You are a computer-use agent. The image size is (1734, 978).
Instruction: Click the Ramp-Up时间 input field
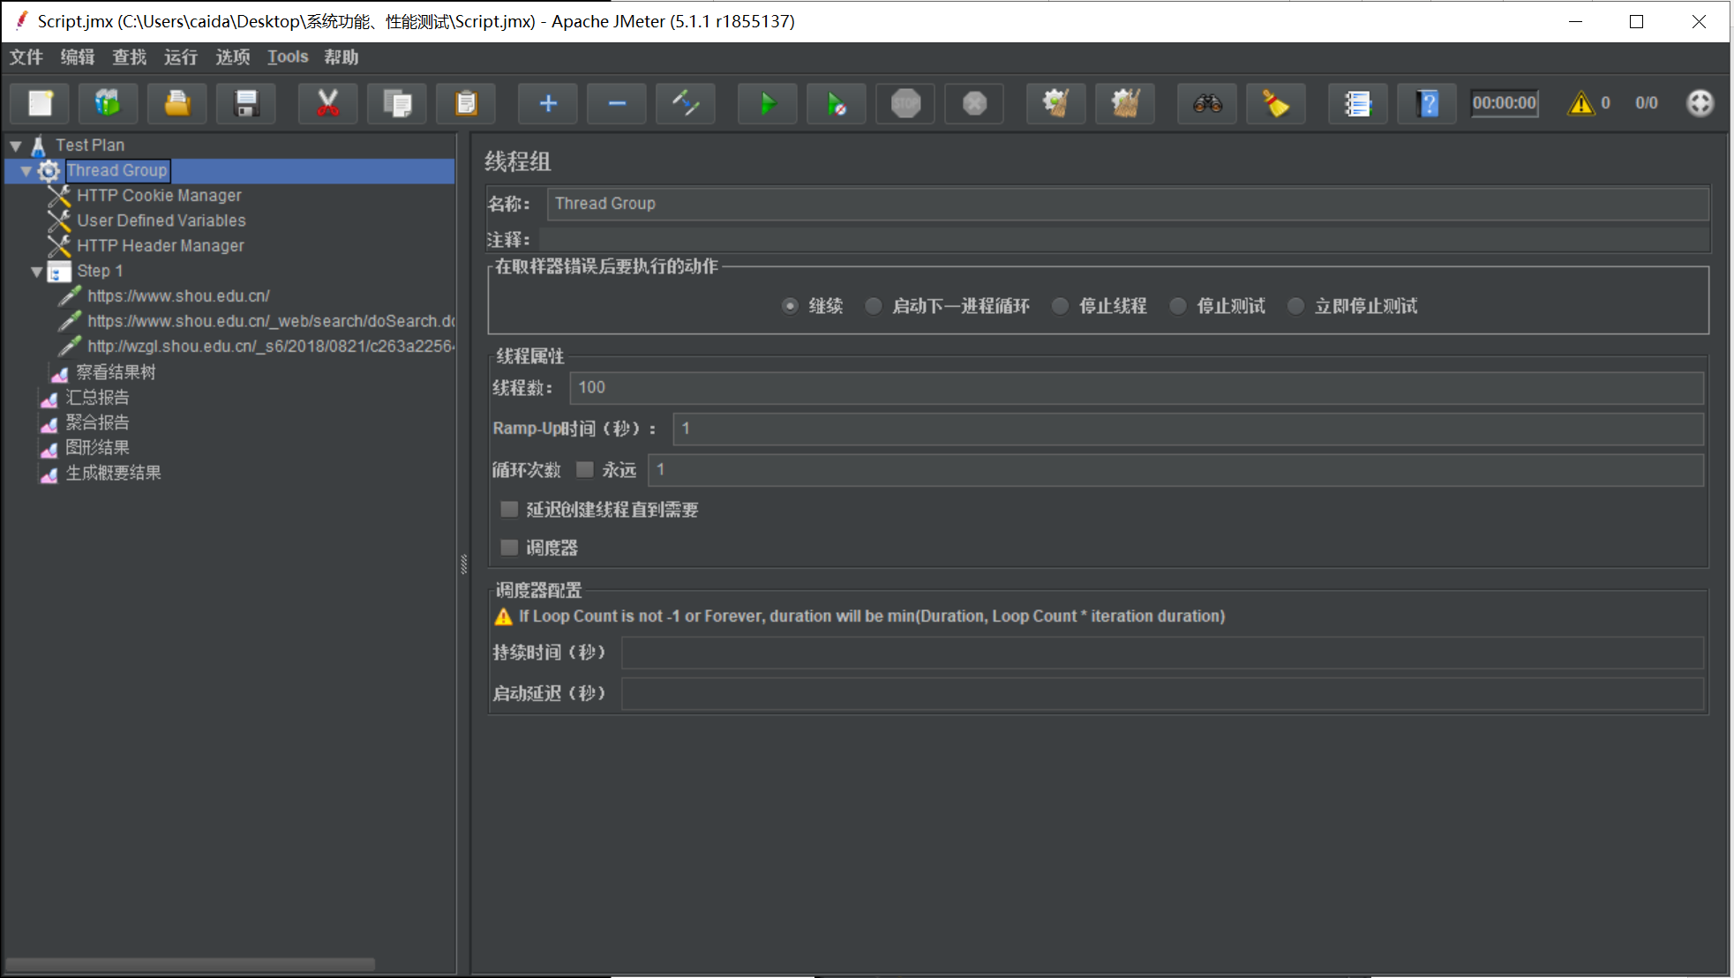pyautogui.click(x=1188, y=429)
